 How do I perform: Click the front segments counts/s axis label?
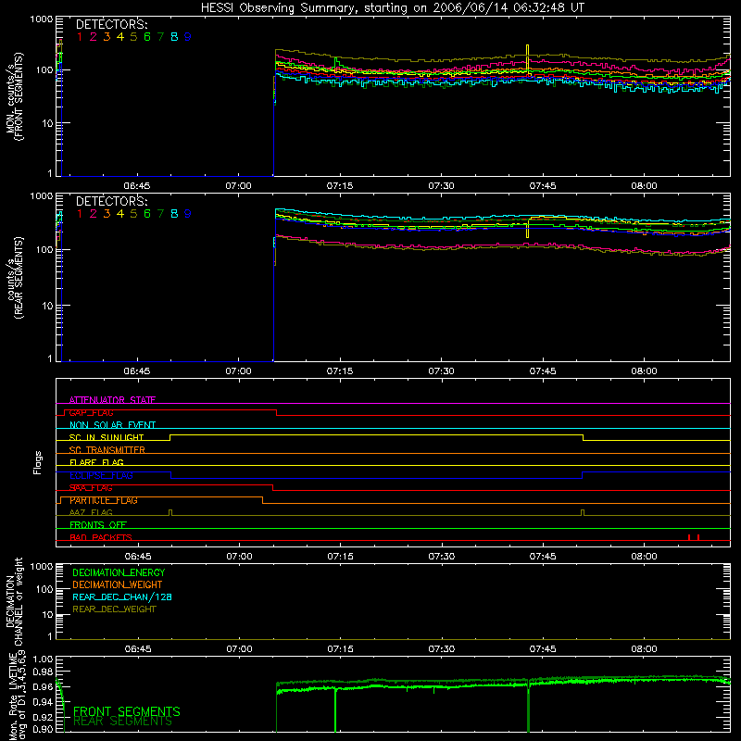pyautogui.click(x=14, y=96)
